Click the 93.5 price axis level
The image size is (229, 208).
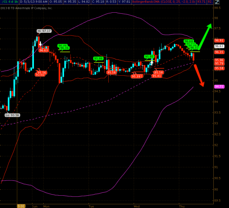[x=217, y=113]
